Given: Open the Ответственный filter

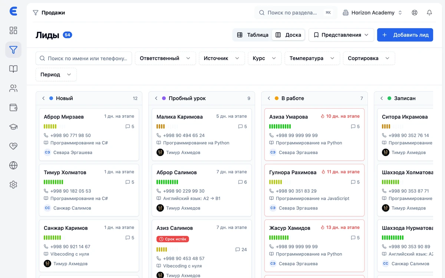Looking at the screenshot, I should coord(165,58).
